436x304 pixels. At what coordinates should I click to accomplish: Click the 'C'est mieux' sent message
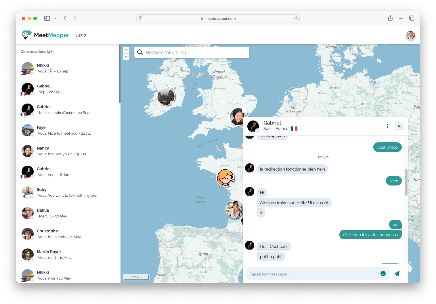[x=387, y=147]
